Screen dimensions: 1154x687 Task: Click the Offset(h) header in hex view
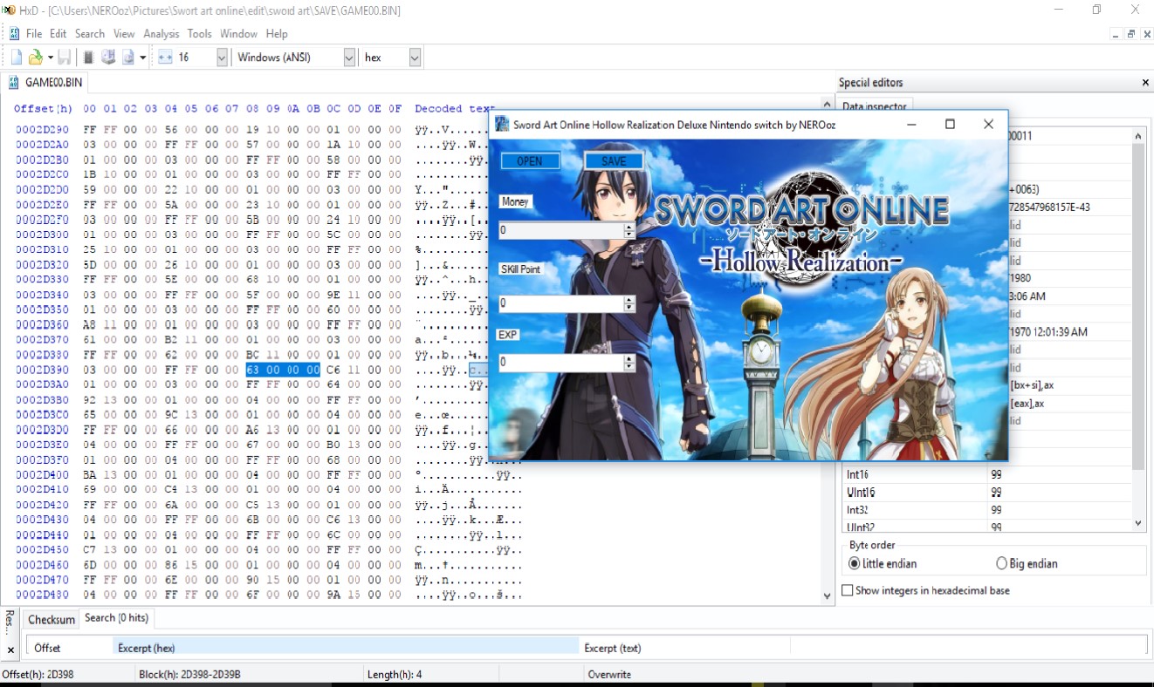click(x=43, y=109)
